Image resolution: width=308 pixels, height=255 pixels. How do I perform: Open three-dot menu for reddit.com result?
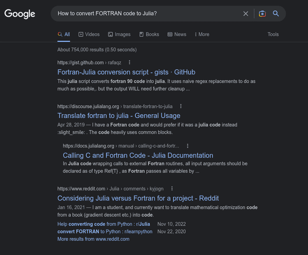point(172,188)
